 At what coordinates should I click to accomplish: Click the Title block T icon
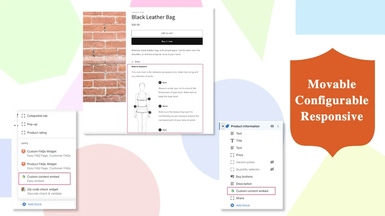tap(232, 141)
